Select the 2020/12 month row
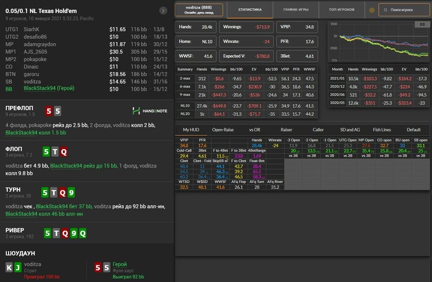The width and height of the screenshot is (432, 282). (x=379, y=87)
